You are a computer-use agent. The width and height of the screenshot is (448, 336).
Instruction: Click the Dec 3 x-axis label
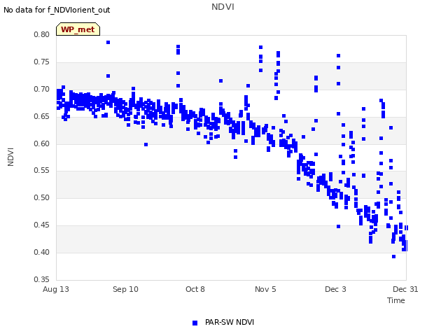335,289
